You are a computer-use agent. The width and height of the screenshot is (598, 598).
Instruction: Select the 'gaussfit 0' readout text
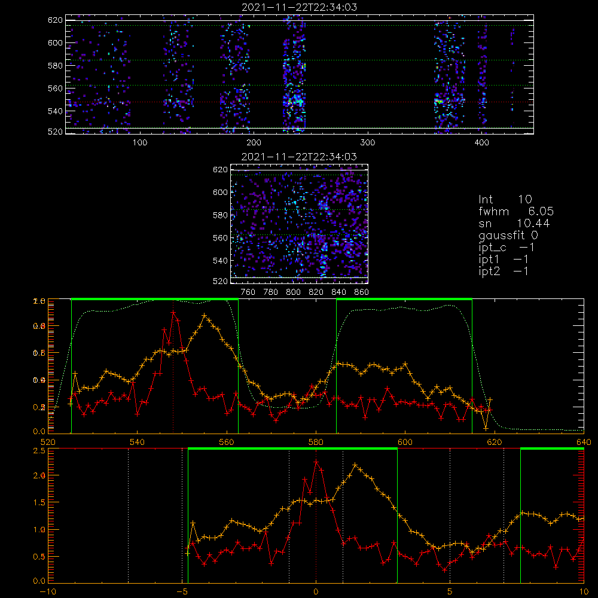(x=508, y=236)
